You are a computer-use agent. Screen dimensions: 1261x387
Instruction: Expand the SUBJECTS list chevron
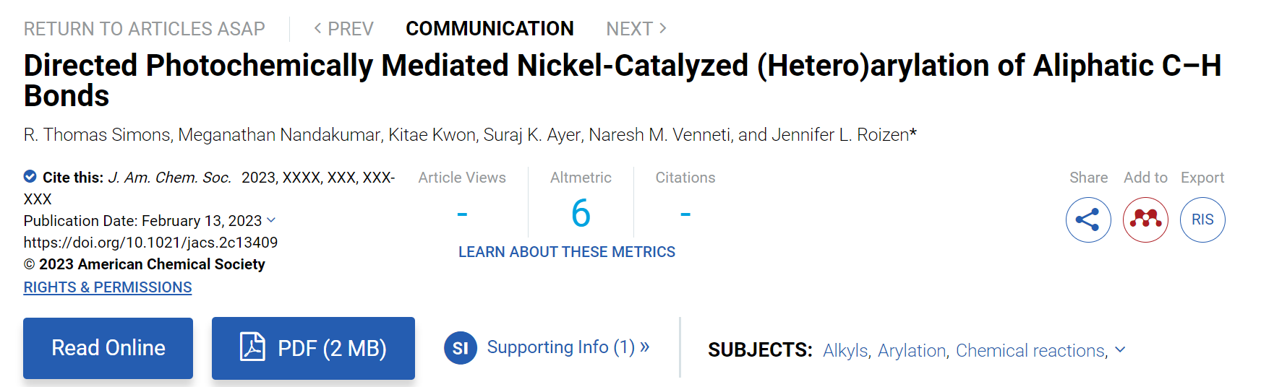(1120, 349)
